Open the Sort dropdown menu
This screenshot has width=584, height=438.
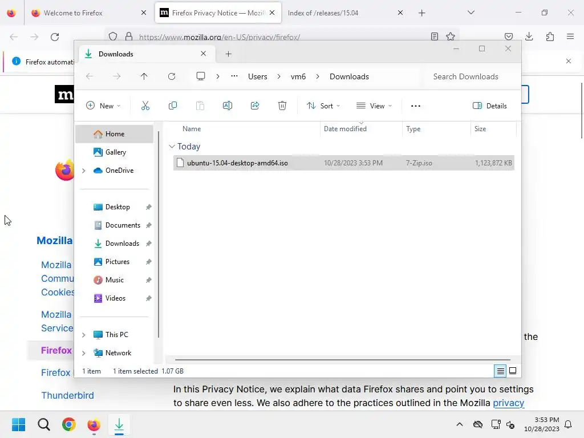[x=323, y=106]
